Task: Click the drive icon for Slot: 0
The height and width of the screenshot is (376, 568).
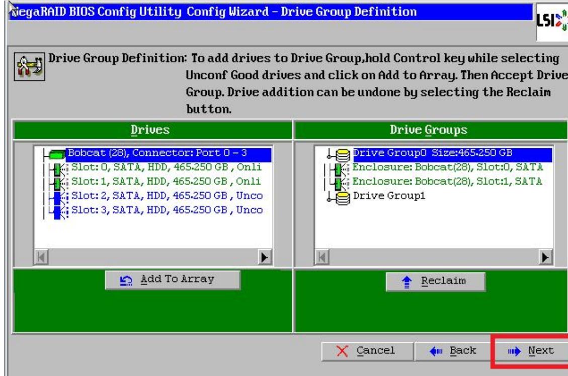Action: [58, 168]
